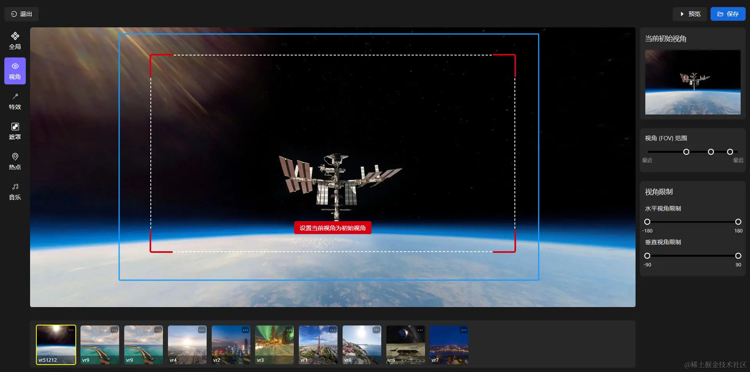Open the more menu on vr1 thumbnail

pos(332,330)
